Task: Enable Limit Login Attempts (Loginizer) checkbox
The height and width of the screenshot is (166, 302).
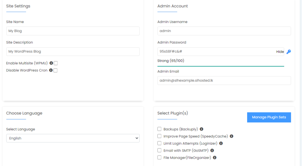Action: coord(160,143)
